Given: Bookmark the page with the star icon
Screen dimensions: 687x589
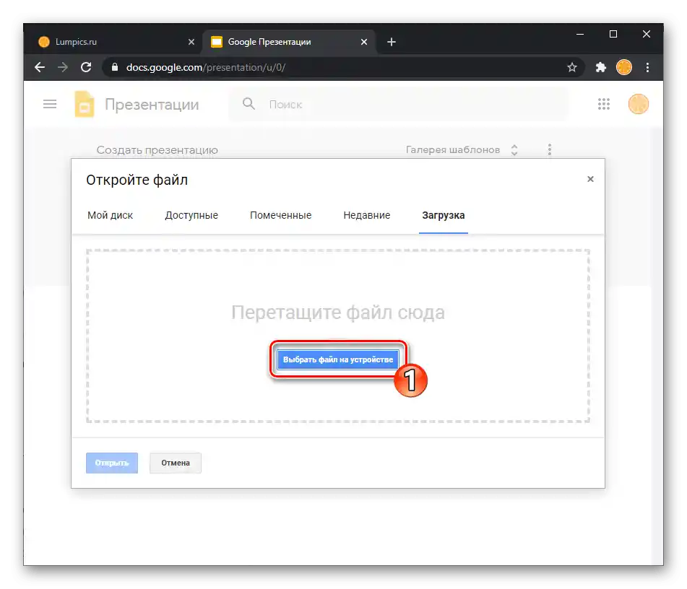Looking at the screenshot, I should point(572,66).
